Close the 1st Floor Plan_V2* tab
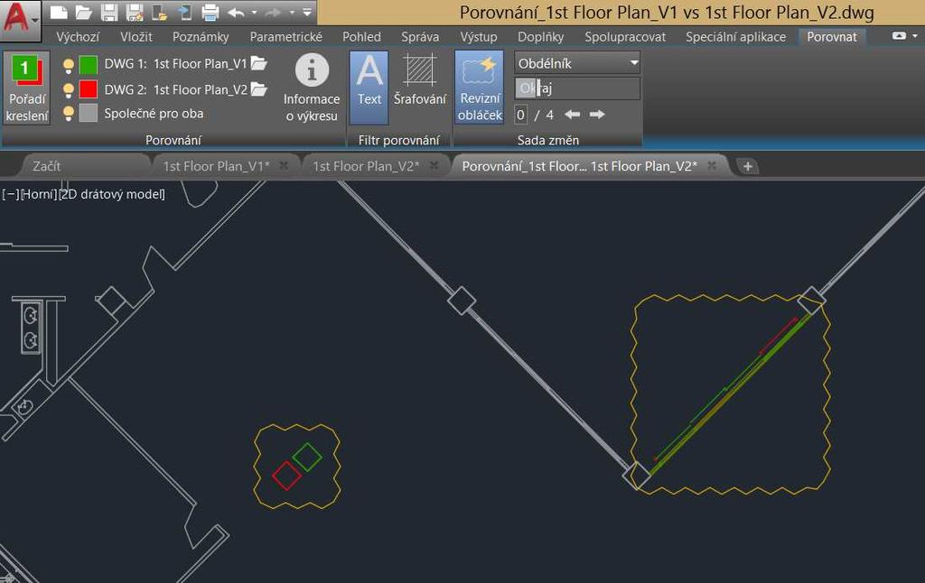Screen dimensions: 925x583 click(434, 166)
